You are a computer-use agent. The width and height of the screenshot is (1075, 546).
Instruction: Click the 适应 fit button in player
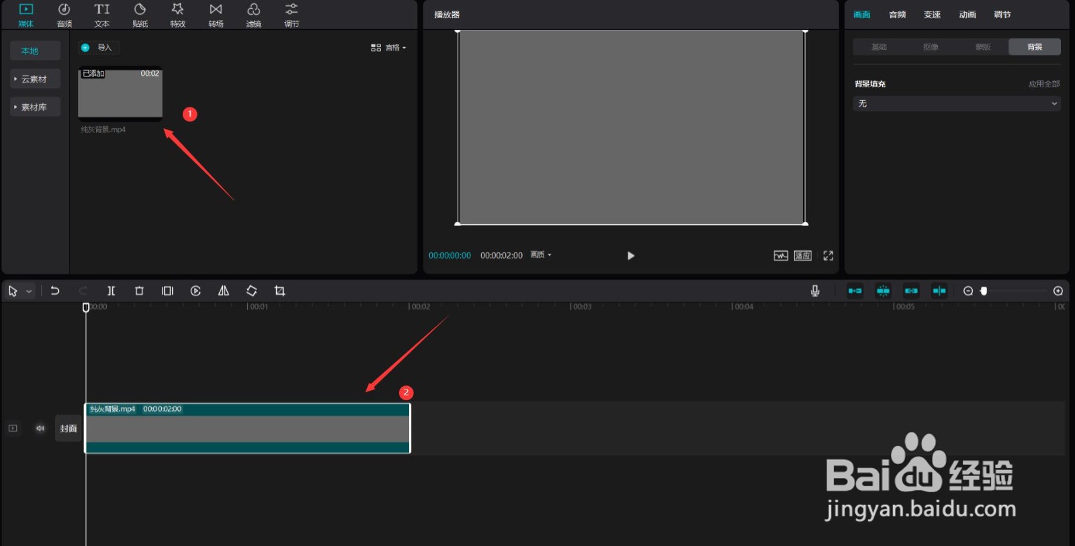tap(803, 256)
